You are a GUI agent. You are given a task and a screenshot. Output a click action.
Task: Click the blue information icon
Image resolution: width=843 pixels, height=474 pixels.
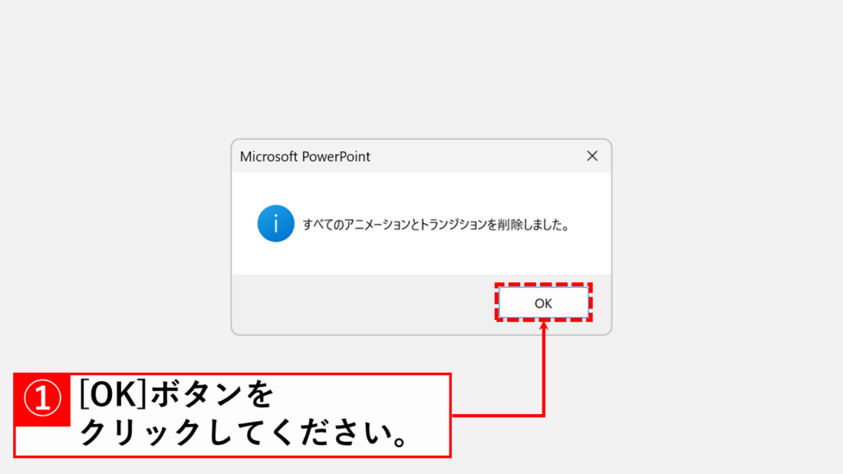pos(276,224)
